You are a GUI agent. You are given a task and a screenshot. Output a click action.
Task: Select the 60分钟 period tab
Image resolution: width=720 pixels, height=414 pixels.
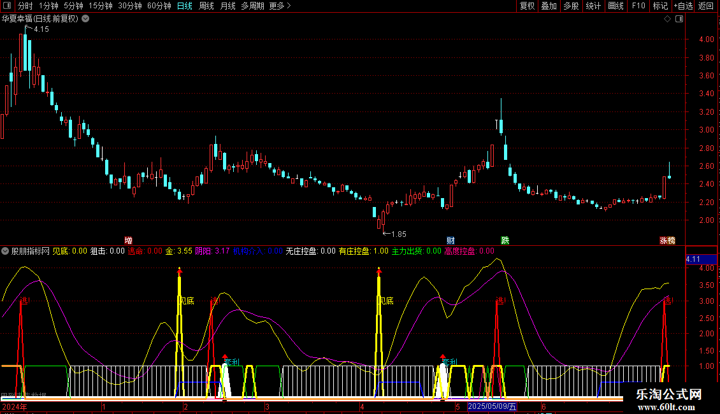(x=159, y=6)
